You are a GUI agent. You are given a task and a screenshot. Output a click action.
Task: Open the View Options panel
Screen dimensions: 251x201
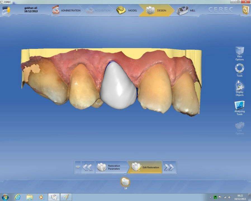click(240, 53)
